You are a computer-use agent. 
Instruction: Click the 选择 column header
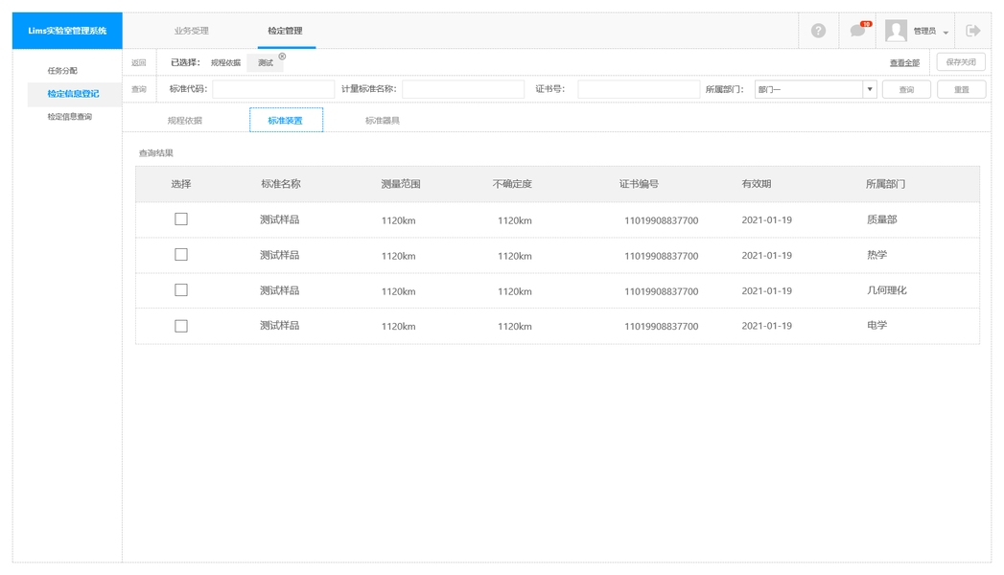pos(181,184)
